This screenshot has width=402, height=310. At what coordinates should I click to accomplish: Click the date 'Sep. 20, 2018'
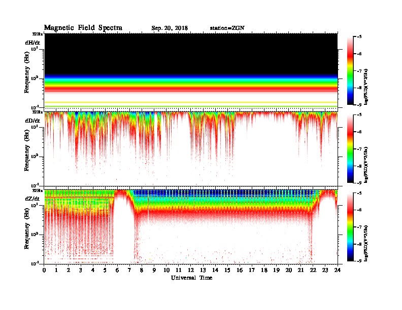[170, 28]
